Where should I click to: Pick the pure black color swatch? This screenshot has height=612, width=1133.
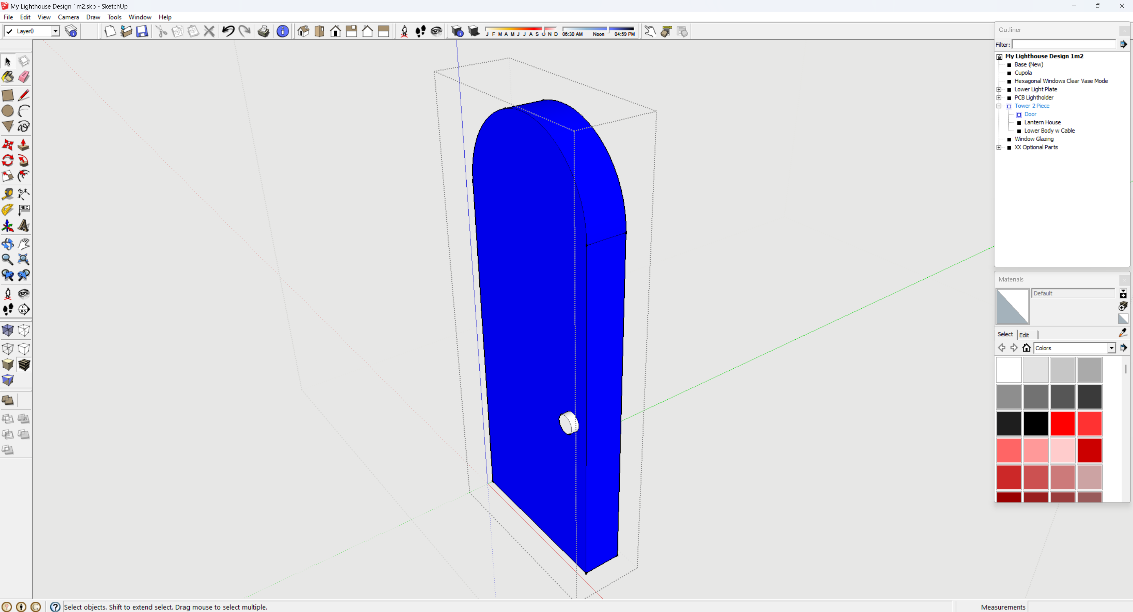point(1035,423)
